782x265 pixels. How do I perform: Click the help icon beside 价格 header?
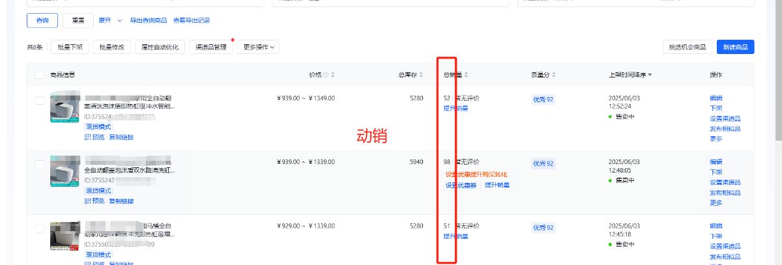coord(326,75)
